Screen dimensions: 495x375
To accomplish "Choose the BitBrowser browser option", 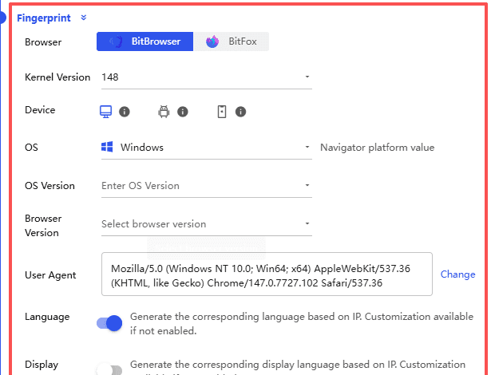I will point(145,41).
